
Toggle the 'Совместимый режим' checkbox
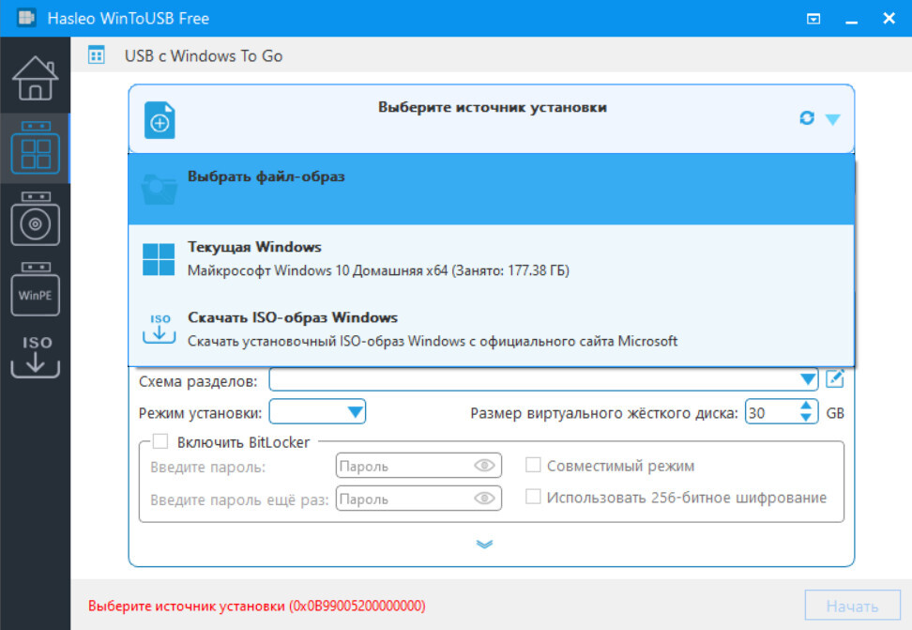click(533, 465)
